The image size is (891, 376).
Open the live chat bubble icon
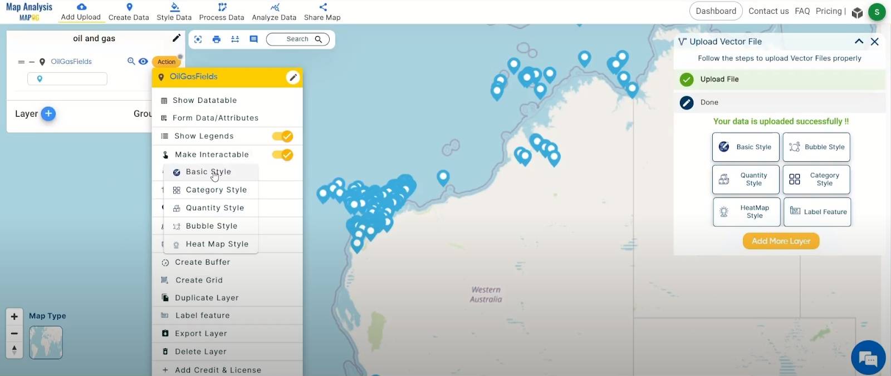coord(868,358)
